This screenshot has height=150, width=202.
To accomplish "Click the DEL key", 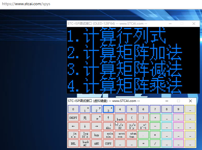I will point(73,143).
